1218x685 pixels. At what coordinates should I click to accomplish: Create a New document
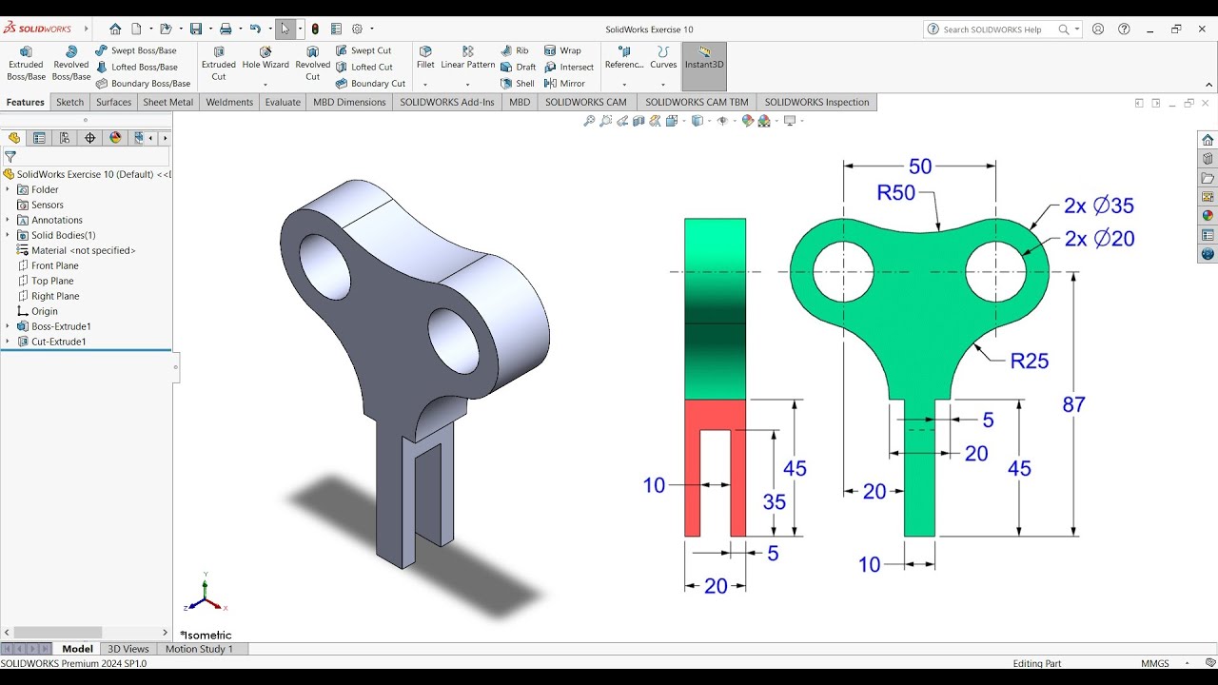137,29
